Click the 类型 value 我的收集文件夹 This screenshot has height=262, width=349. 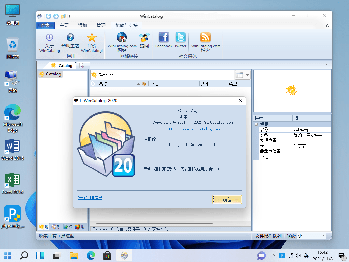point(311,135)
